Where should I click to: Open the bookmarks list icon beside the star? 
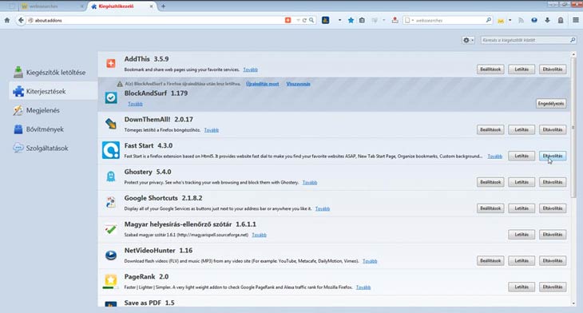click(362, 21)
